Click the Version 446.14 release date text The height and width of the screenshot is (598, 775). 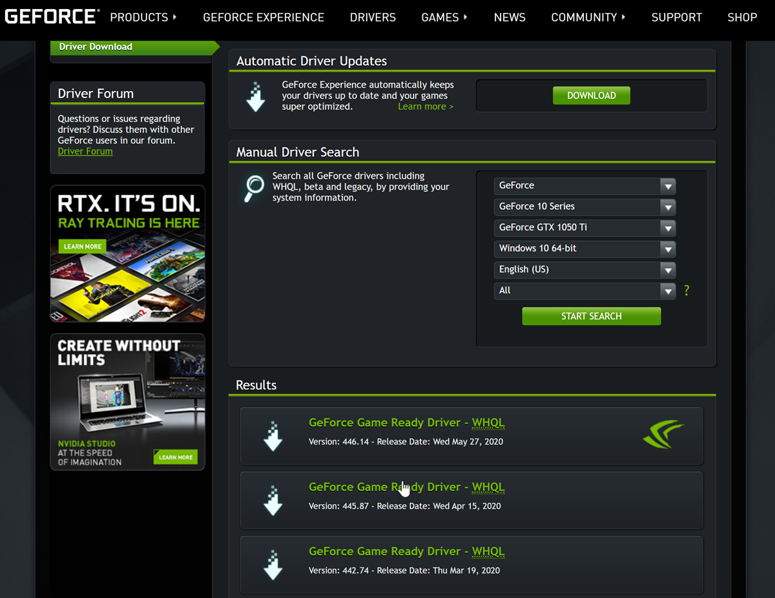click(x=406, y=442)
